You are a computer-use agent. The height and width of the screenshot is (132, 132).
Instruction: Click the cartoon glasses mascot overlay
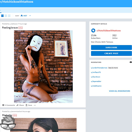click(8, 123)
